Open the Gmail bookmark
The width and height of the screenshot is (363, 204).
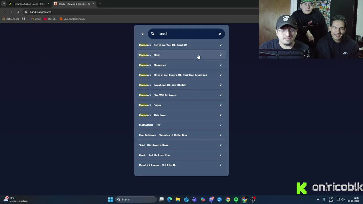(x=35, y=19)
